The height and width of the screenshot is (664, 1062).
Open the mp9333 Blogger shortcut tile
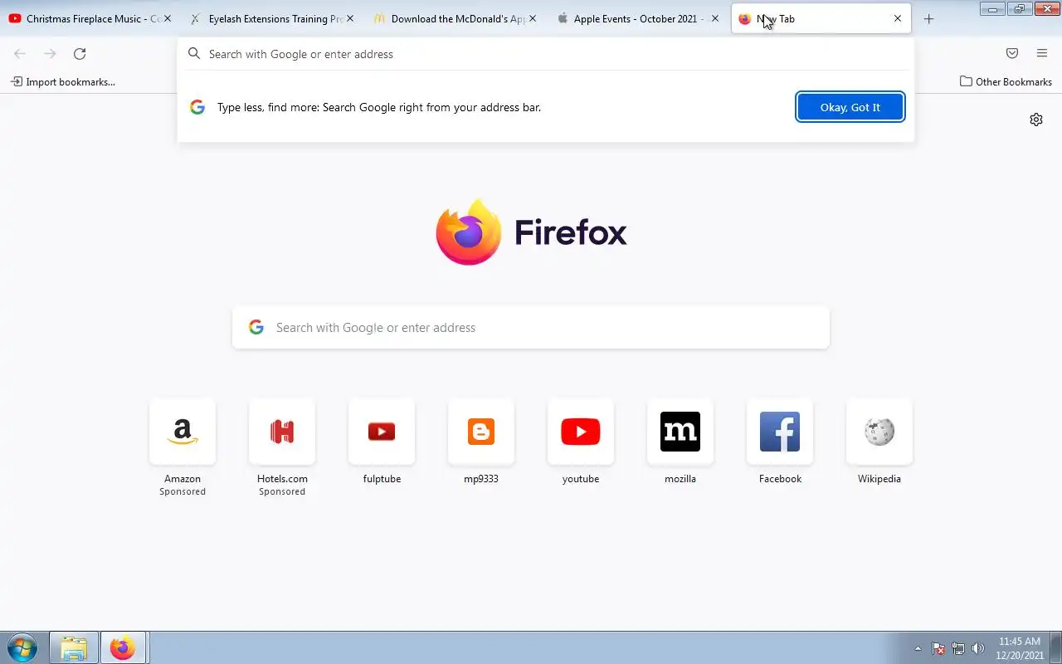coord(481,432)
